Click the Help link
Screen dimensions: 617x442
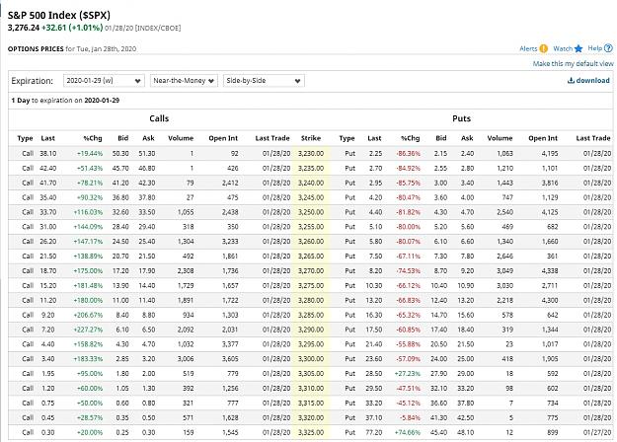click(x=595, y=48)
